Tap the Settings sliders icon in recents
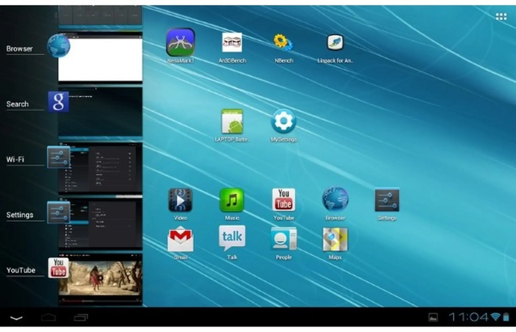The height and width of the screenshot is (332, 516). click(x=59, y=213)
